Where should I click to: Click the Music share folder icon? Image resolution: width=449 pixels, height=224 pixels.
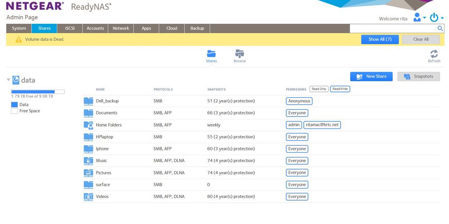click(x=88, y=161)
